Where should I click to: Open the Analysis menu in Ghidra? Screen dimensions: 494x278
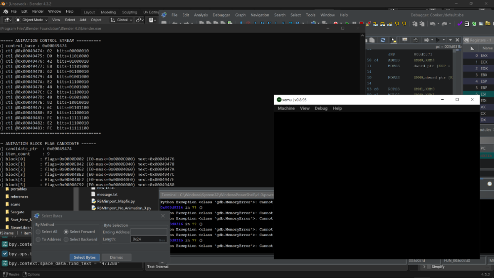click(201, 15)
